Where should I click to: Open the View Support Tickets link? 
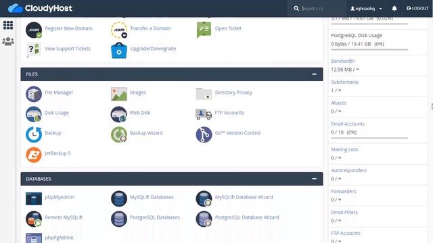[68, 49]
